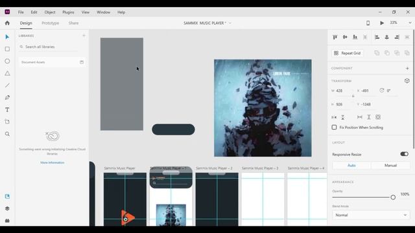415x233 pixels.
Task: Open the View menu
Action: point(85,12)
